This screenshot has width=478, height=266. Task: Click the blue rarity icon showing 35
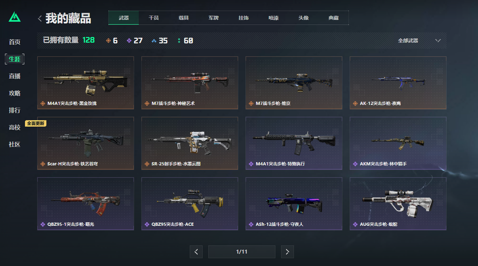pyautogui.click(x=154, y=41)
